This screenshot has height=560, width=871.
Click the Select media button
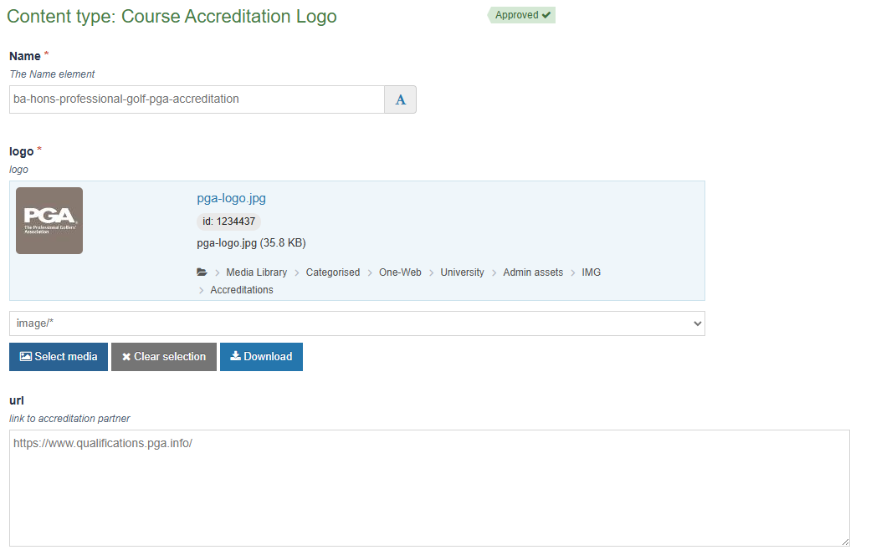coord(59,356)
